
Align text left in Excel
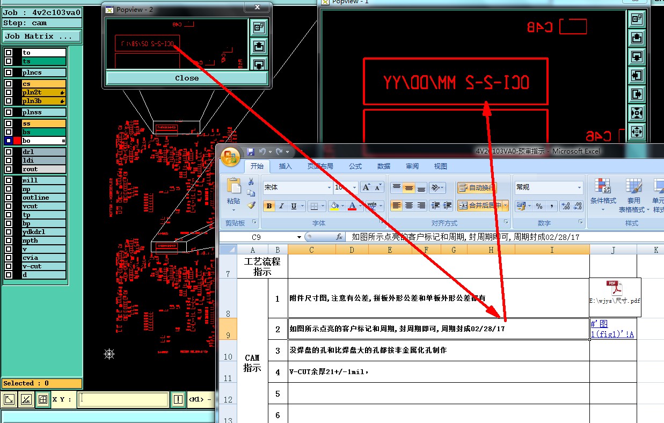click(396, 206)
